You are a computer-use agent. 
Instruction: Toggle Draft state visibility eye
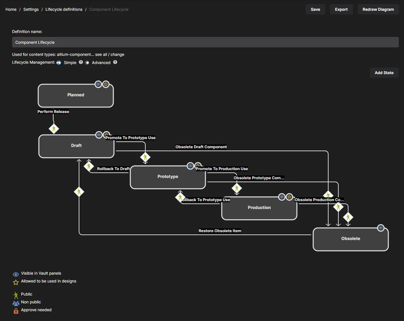click(x=99, y=135)
